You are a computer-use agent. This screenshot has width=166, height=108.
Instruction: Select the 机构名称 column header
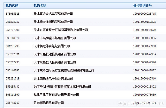(x=40, y=5)
